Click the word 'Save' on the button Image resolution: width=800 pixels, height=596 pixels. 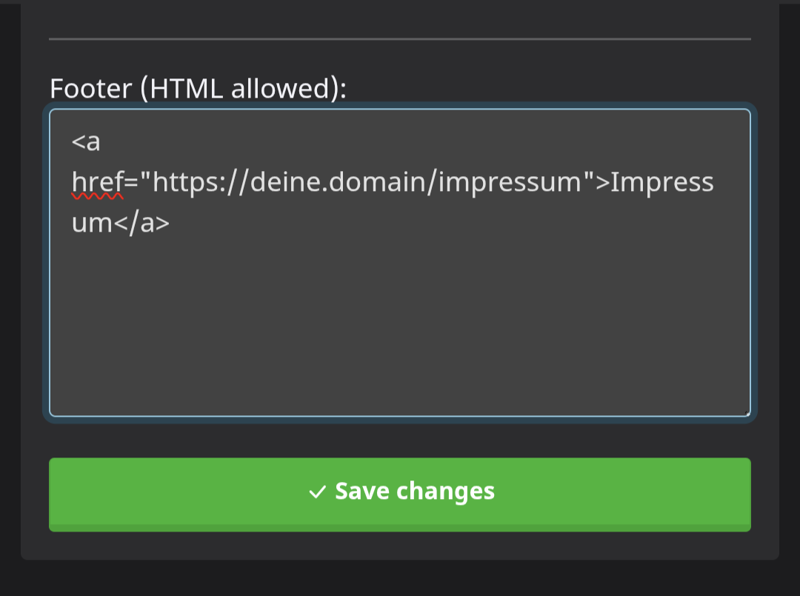(x=362, y=491)
